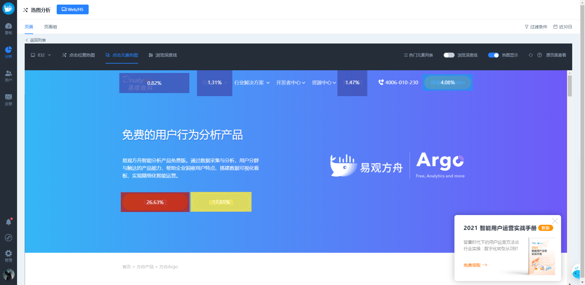
Task: Click the floating whale assistant icon
Action: click(x=576, y=272)
